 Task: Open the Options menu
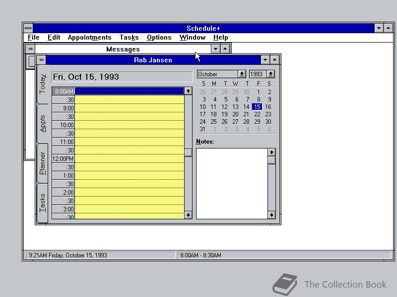pos(159,38)
